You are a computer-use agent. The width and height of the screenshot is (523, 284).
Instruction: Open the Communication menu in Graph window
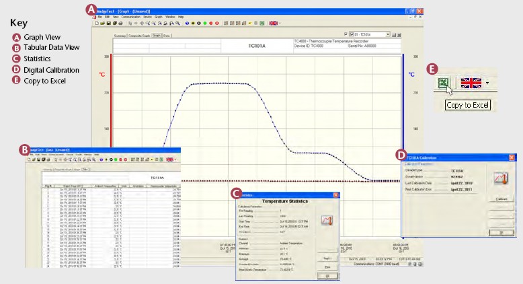(130, 17)
